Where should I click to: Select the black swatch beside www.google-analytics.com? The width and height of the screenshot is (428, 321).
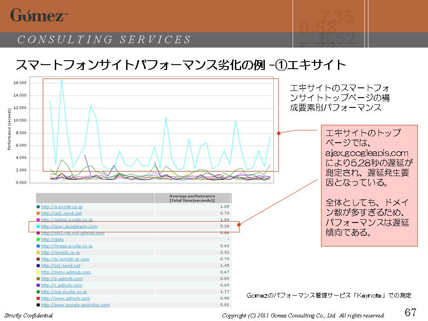tap(38, 305)
